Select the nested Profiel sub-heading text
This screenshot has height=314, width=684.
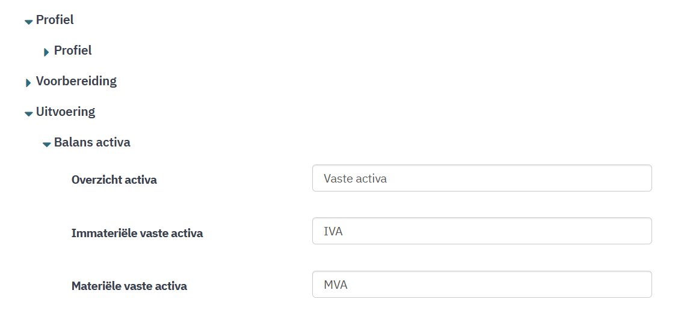point(73,50)
